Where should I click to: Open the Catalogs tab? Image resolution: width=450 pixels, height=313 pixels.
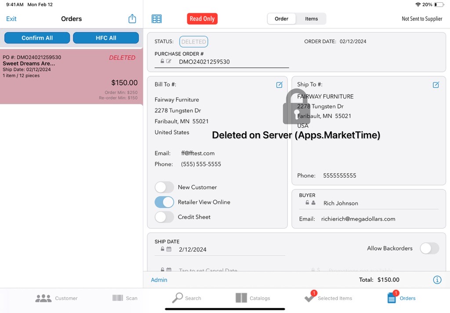point(253,298)
